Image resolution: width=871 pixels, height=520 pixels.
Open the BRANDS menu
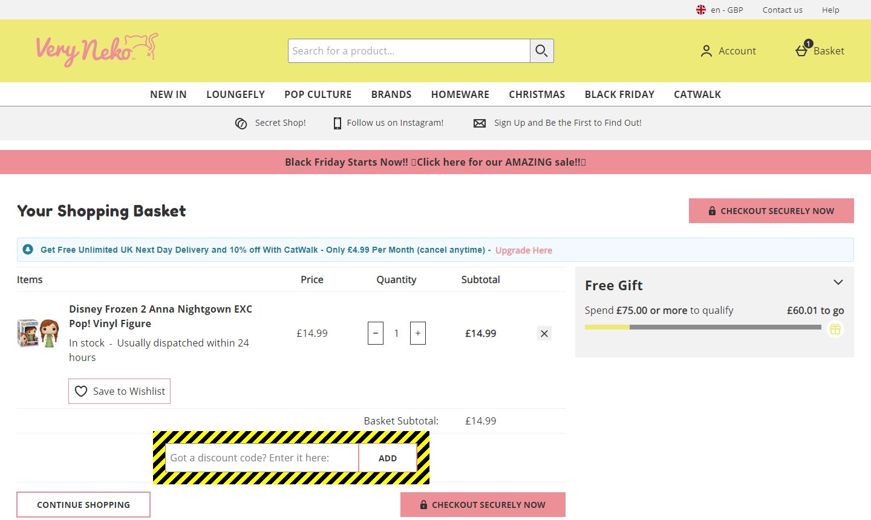pos(391,94)
